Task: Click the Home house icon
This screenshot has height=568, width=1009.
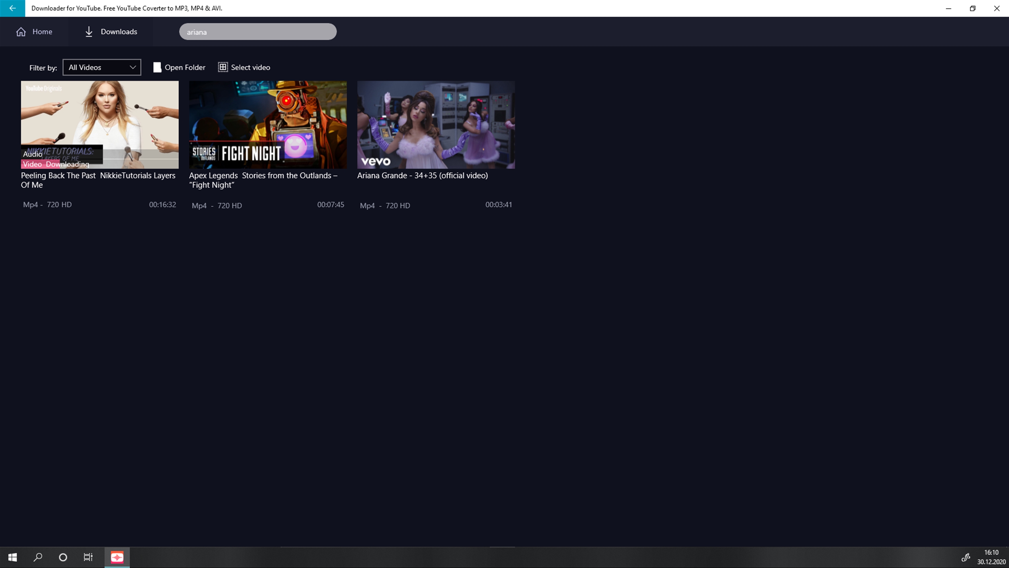Action: [21, 32]
